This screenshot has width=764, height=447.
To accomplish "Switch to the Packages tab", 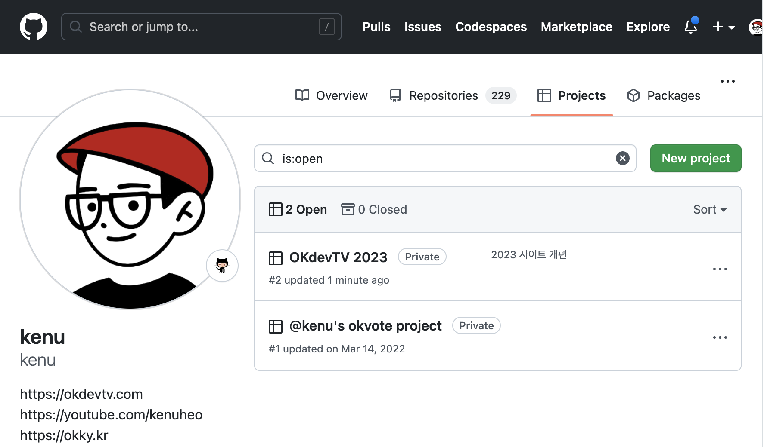I will tap(663, 95).
